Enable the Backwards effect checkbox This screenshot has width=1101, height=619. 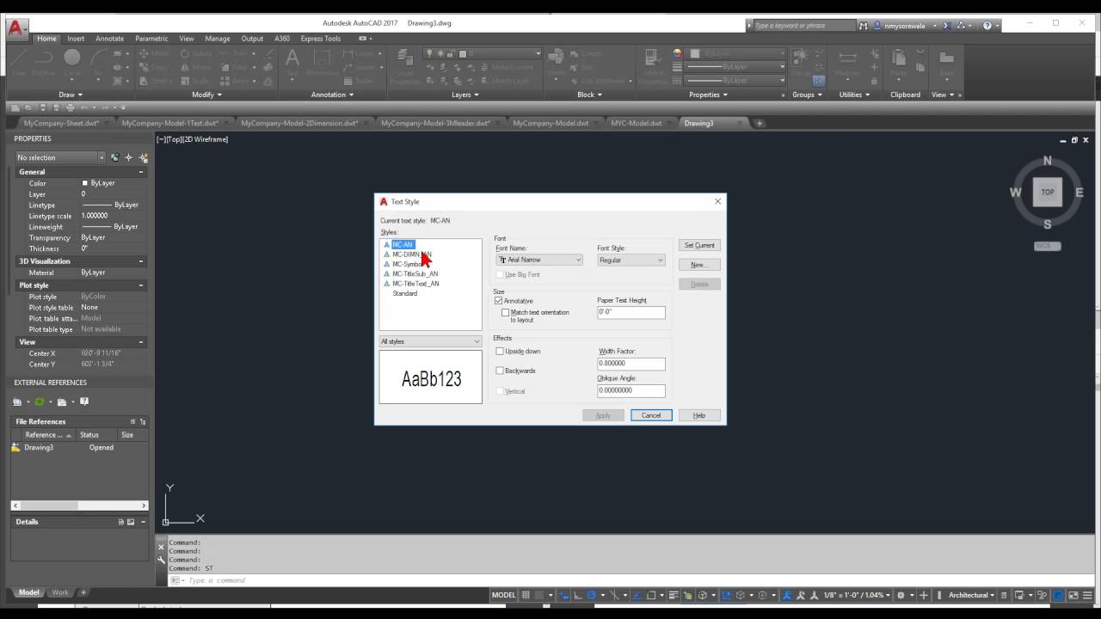(500, 371)
